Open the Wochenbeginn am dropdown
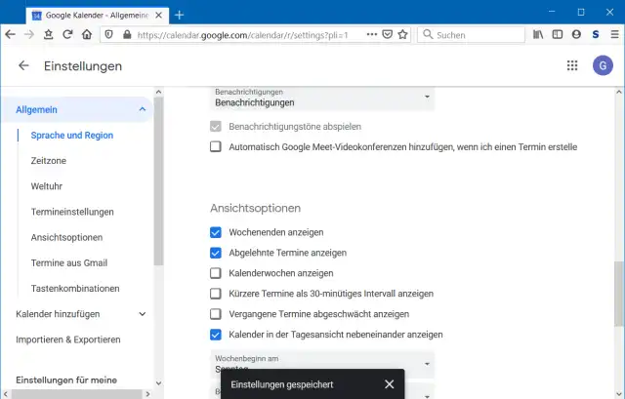Viewport: 625px width, 399px height. 322,364
